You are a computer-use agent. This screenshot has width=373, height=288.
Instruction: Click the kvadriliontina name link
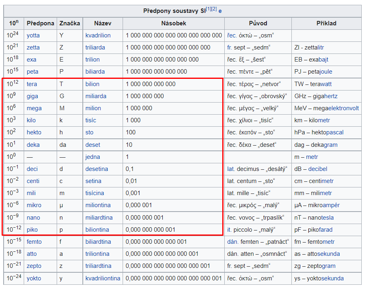pos(102,278)
